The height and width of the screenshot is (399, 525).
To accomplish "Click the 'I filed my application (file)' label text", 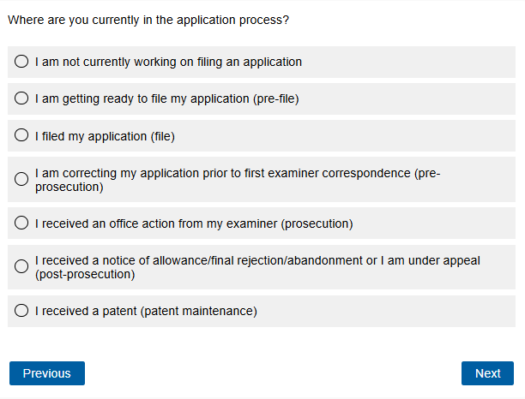I will coord(105,135).
